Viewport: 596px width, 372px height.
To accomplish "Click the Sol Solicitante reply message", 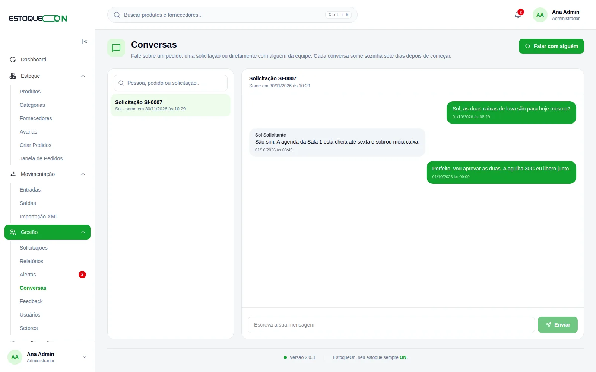I will coord(337,142).
